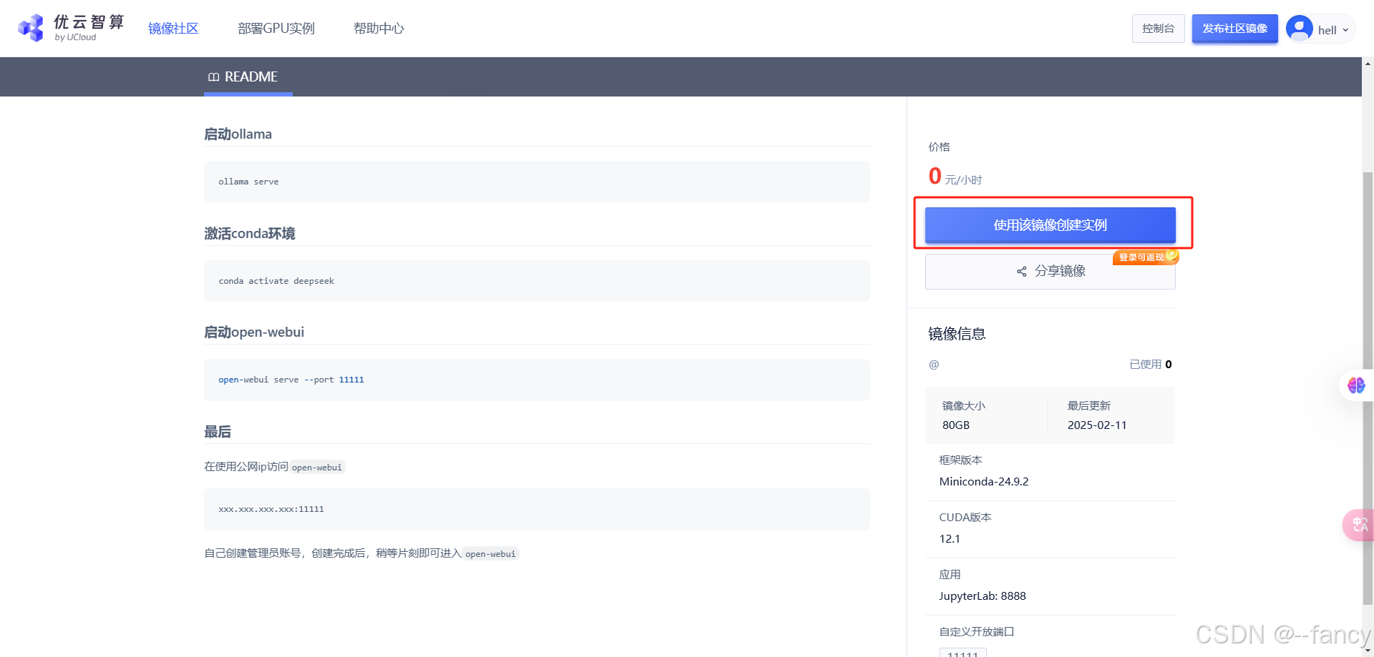
Task: Click the 最后 heading
Action: point(218,432)
